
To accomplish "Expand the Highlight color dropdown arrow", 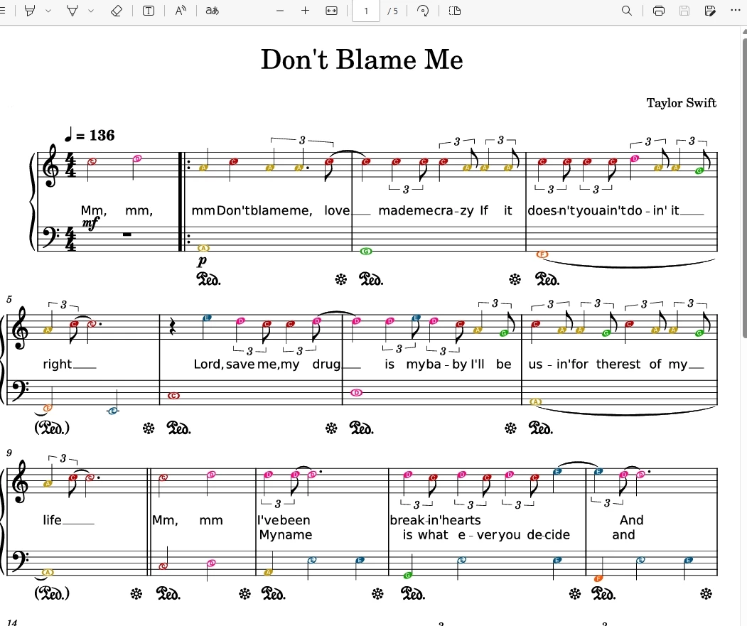I will pos(48,11).
